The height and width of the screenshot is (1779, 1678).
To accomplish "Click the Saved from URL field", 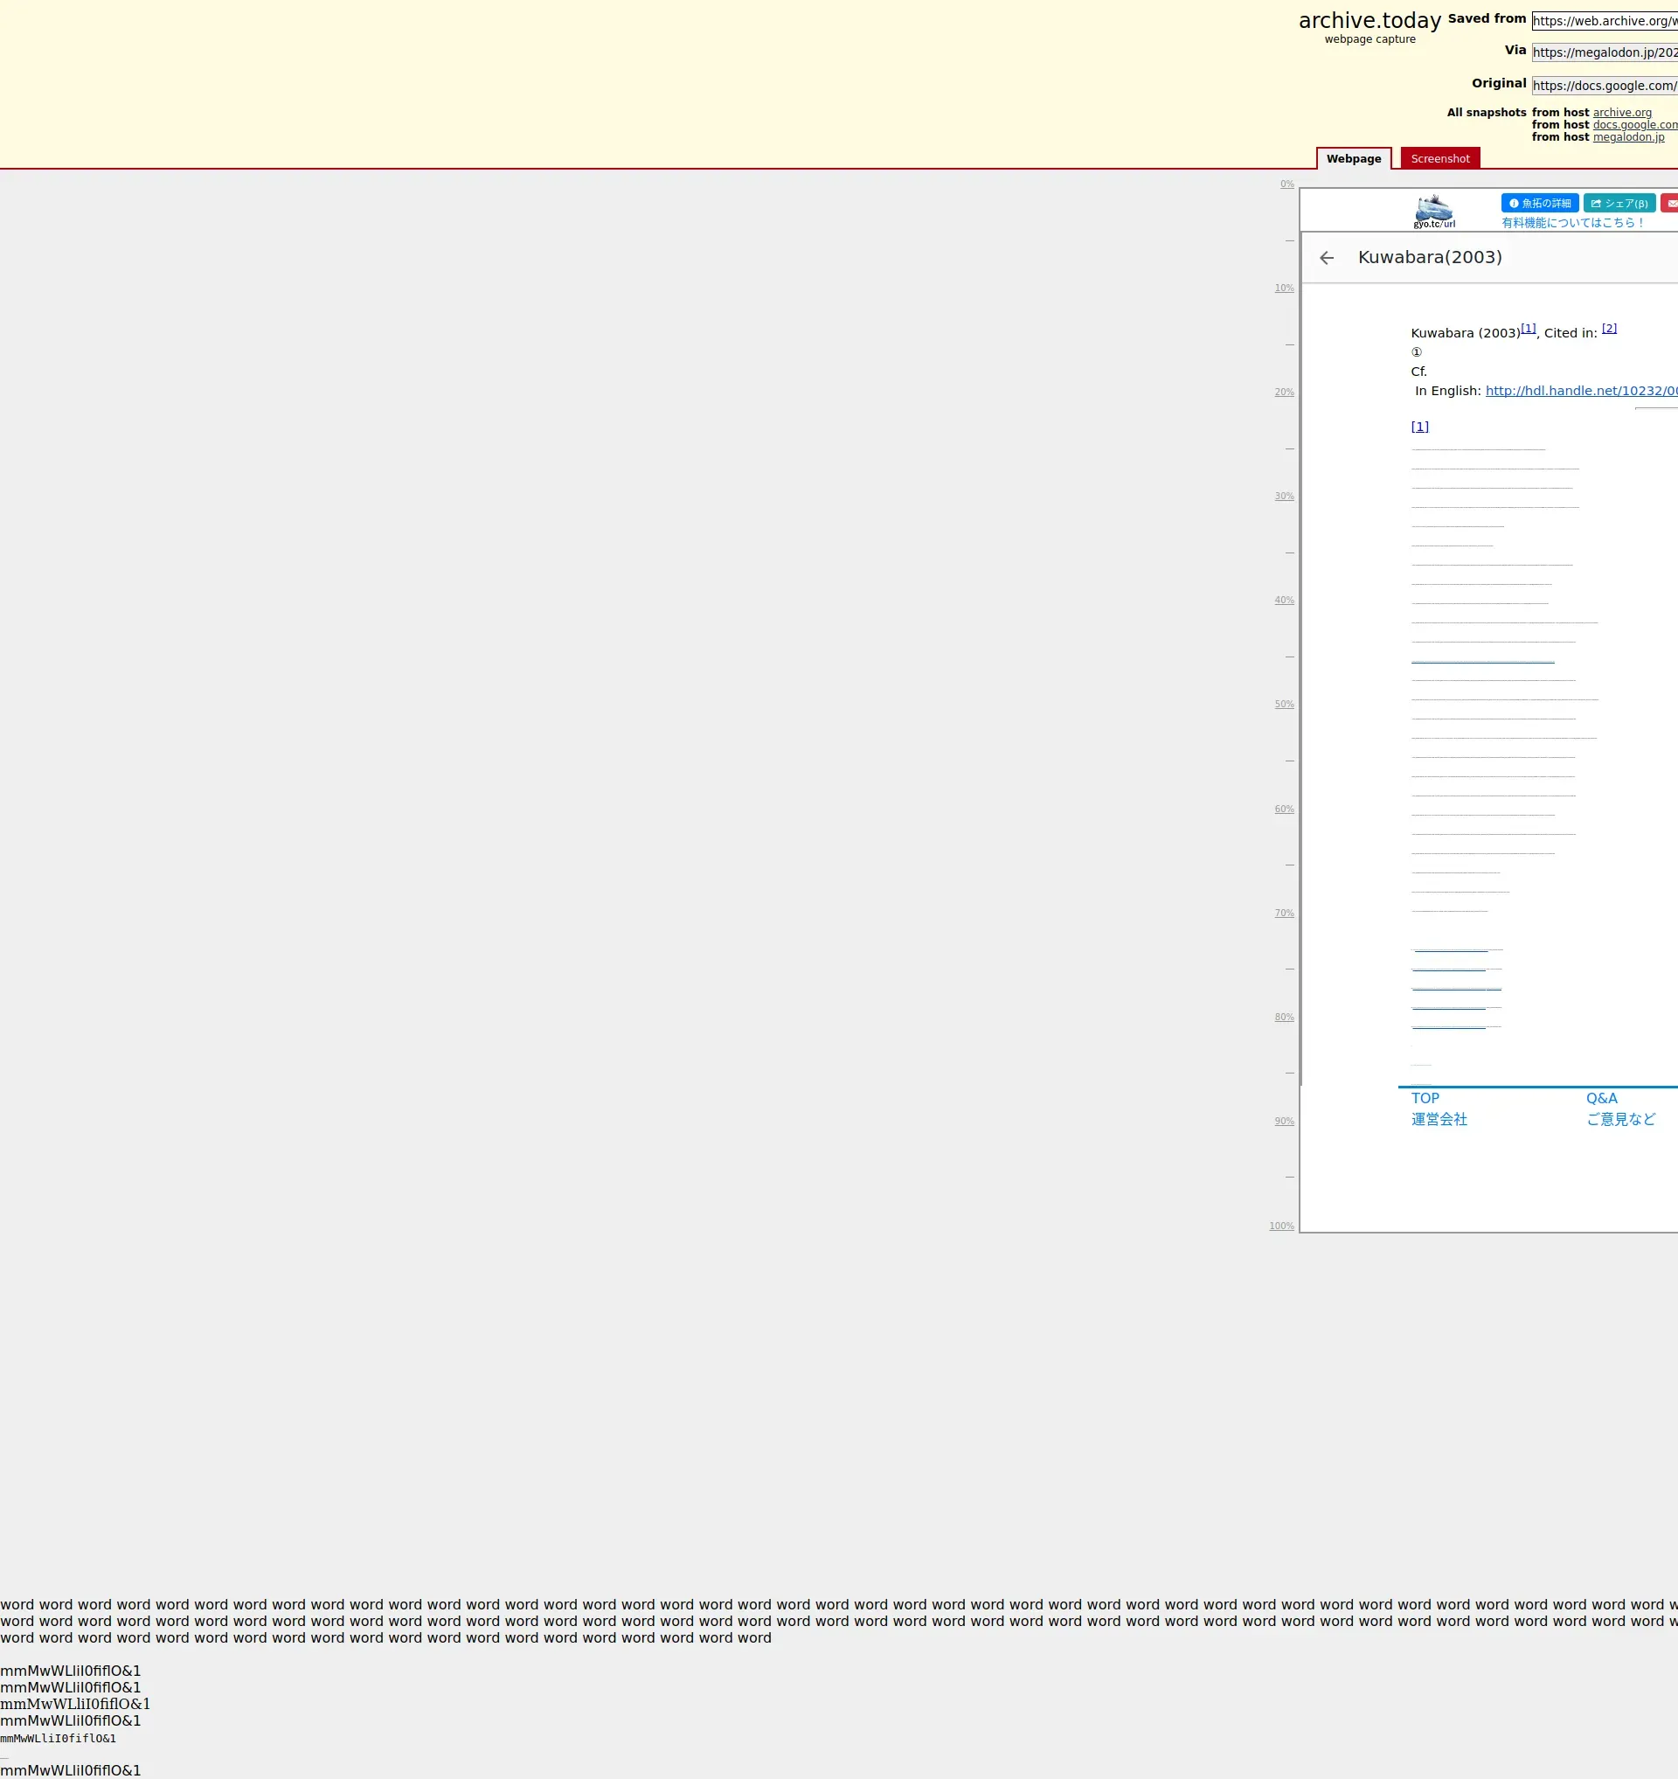I will click(1604, 21).
